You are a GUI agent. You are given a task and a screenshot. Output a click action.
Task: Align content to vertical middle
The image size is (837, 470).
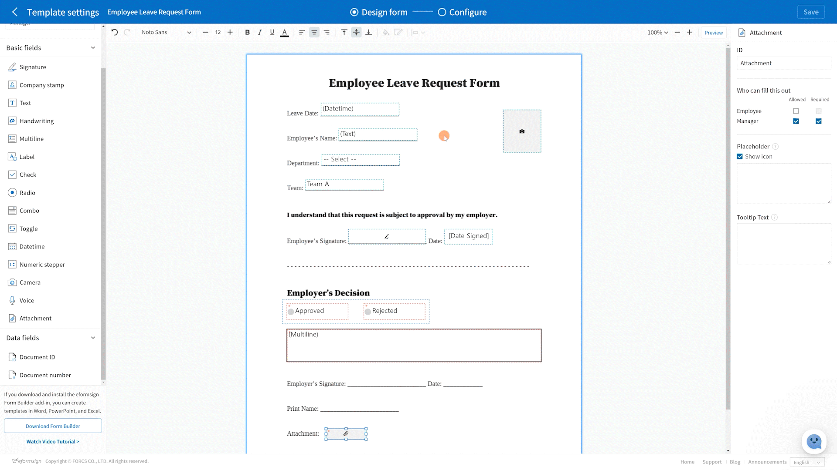[356, 32]
